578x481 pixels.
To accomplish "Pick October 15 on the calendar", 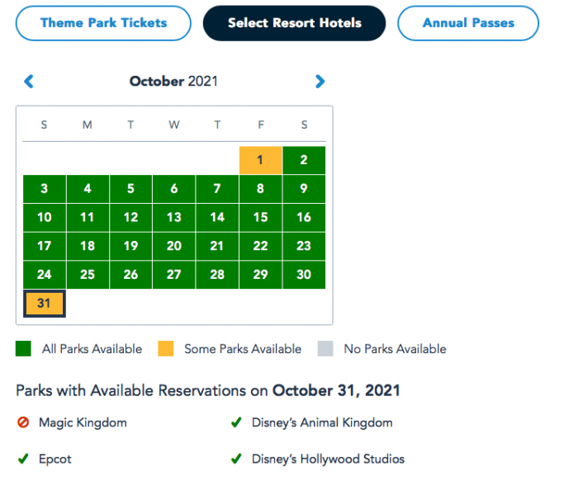I will [260, 217].
